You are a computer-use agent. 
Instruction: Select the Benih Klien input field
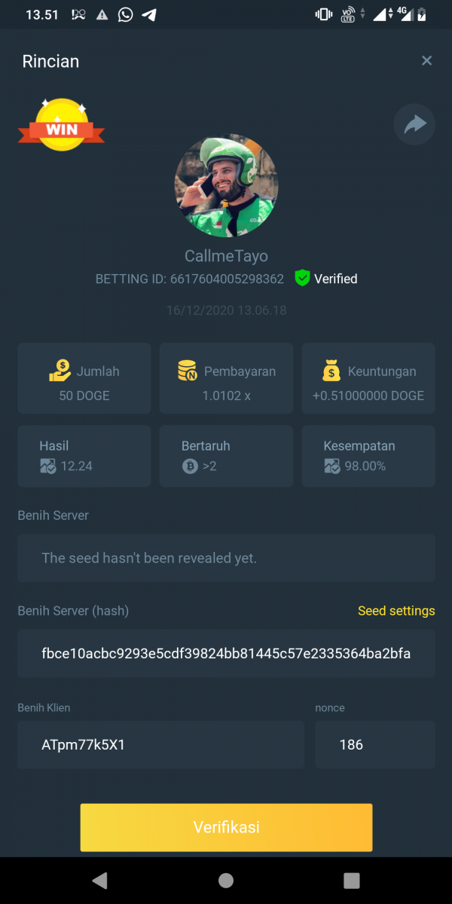click(160, 745)
